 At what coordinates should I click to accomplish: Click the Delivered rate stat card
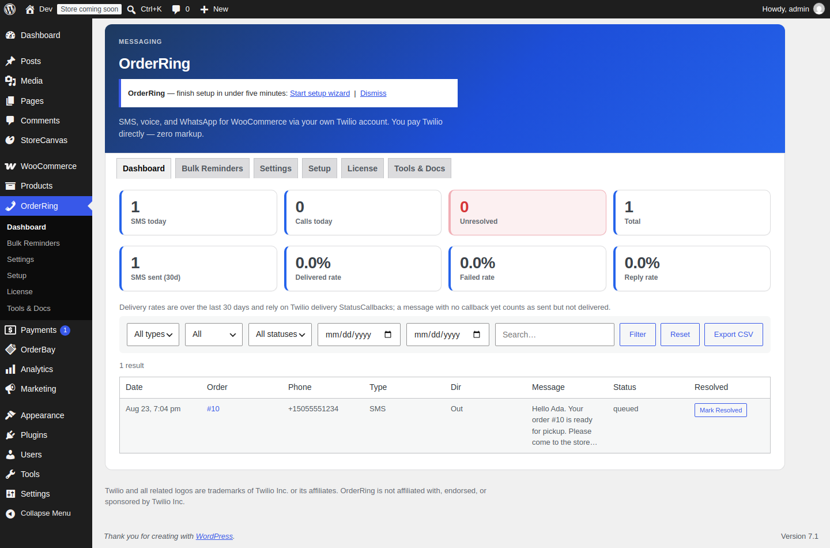tap(363, 269)
